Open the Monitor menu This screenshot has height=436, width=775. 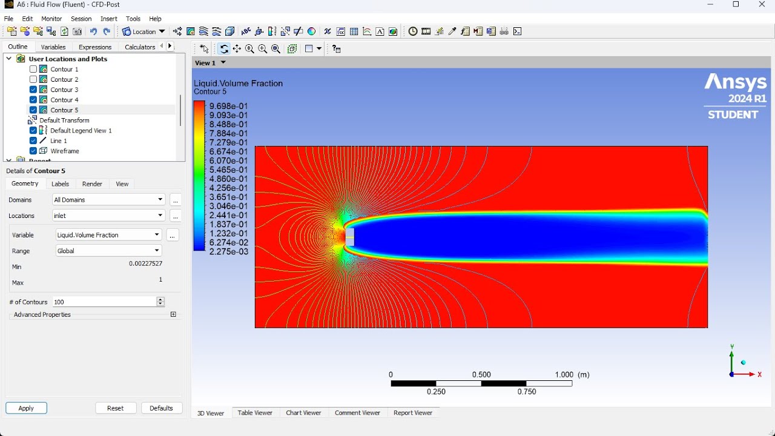(51, 19)
